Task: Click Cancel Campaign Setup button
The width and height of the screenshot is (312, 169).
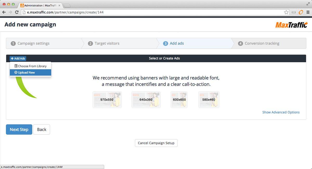Action: pyautogui.click(x=156, y=143)
